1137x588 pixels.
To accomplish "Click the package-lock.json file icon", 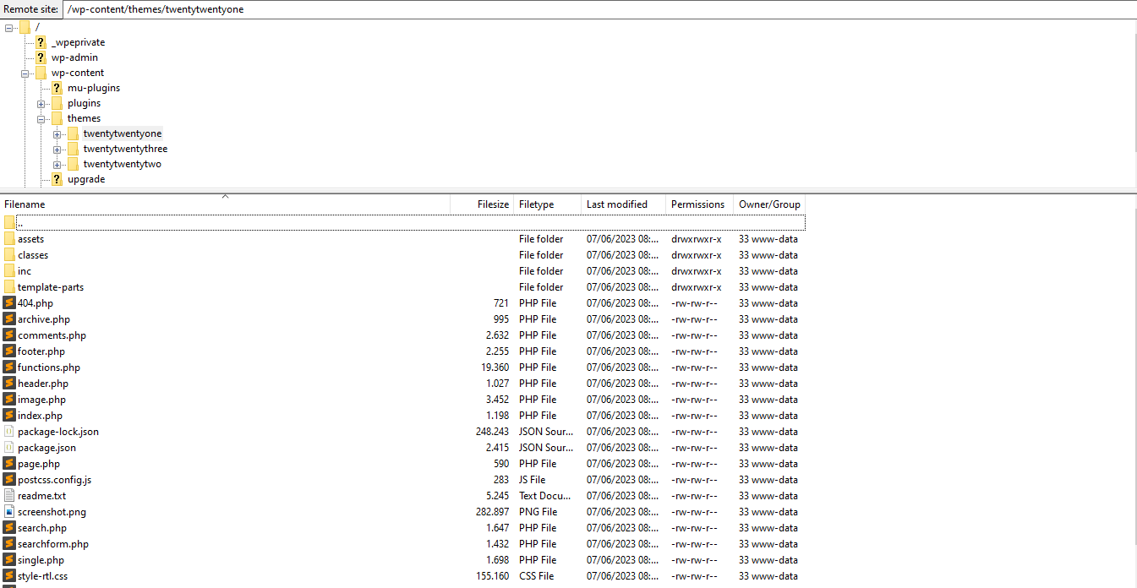I will pos(9,432).
